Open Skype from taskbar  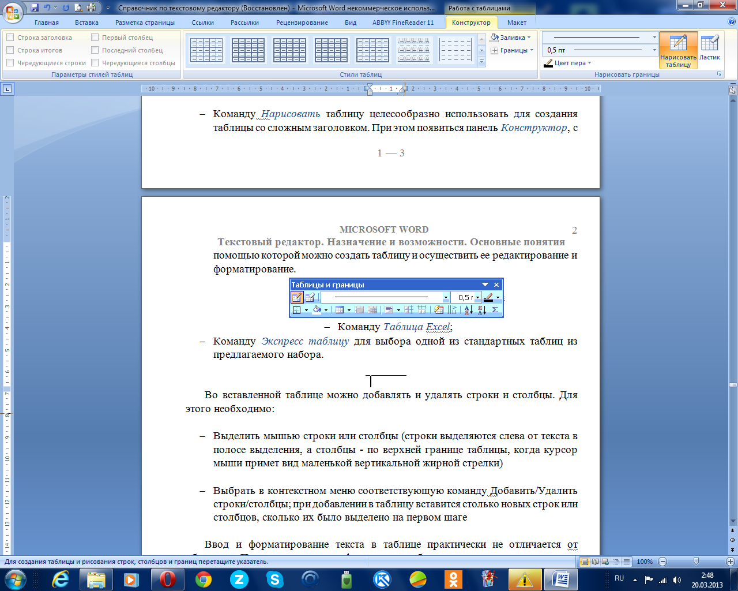[275, 579]
